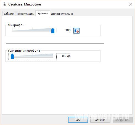Image resolution: width=135 pixels, height=125 pixels.
Task: Click the microphone icon in the title bar
Action: [4, 4]
